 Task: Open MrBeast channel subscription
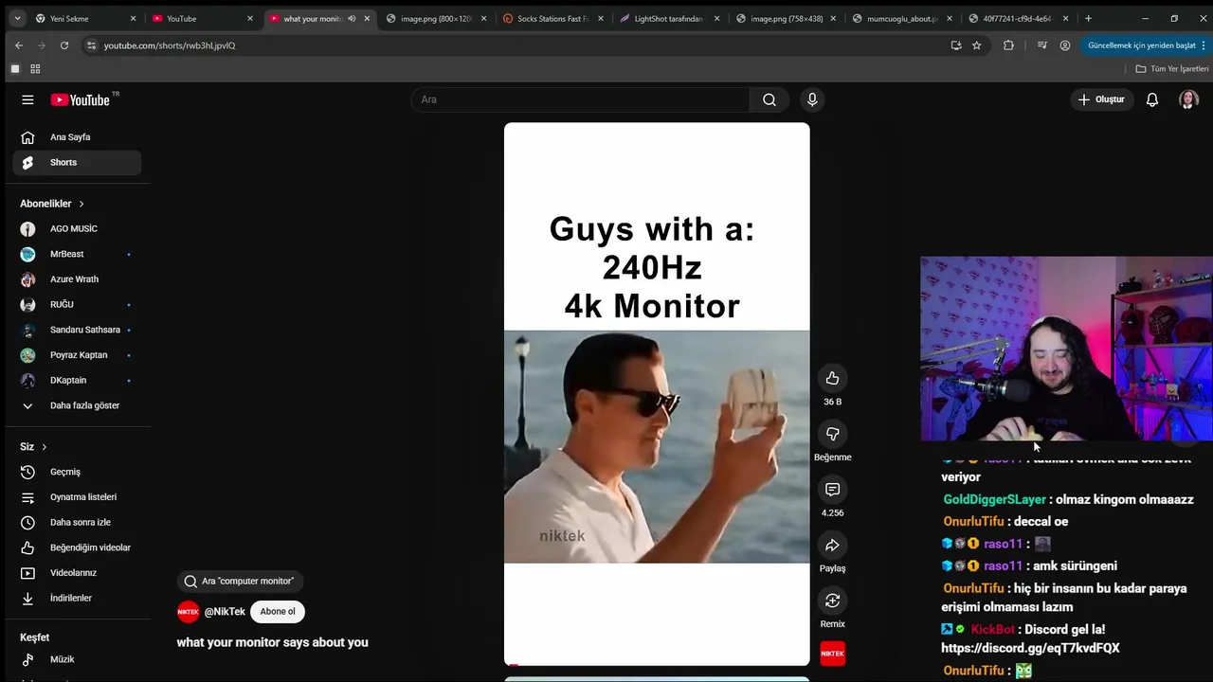77,254
